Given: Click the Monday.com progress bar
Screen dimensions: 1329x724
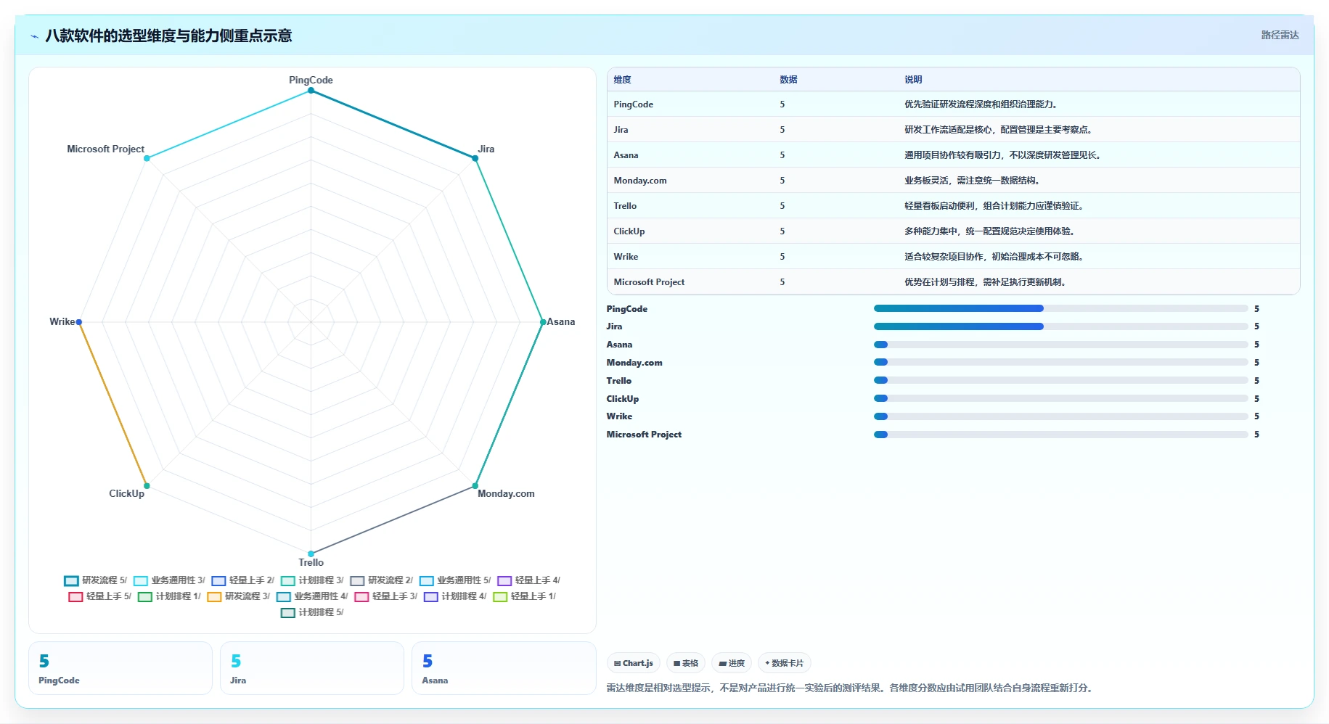Looking at the screenshot, I should pyautogui.click(x=1060, y=362).
